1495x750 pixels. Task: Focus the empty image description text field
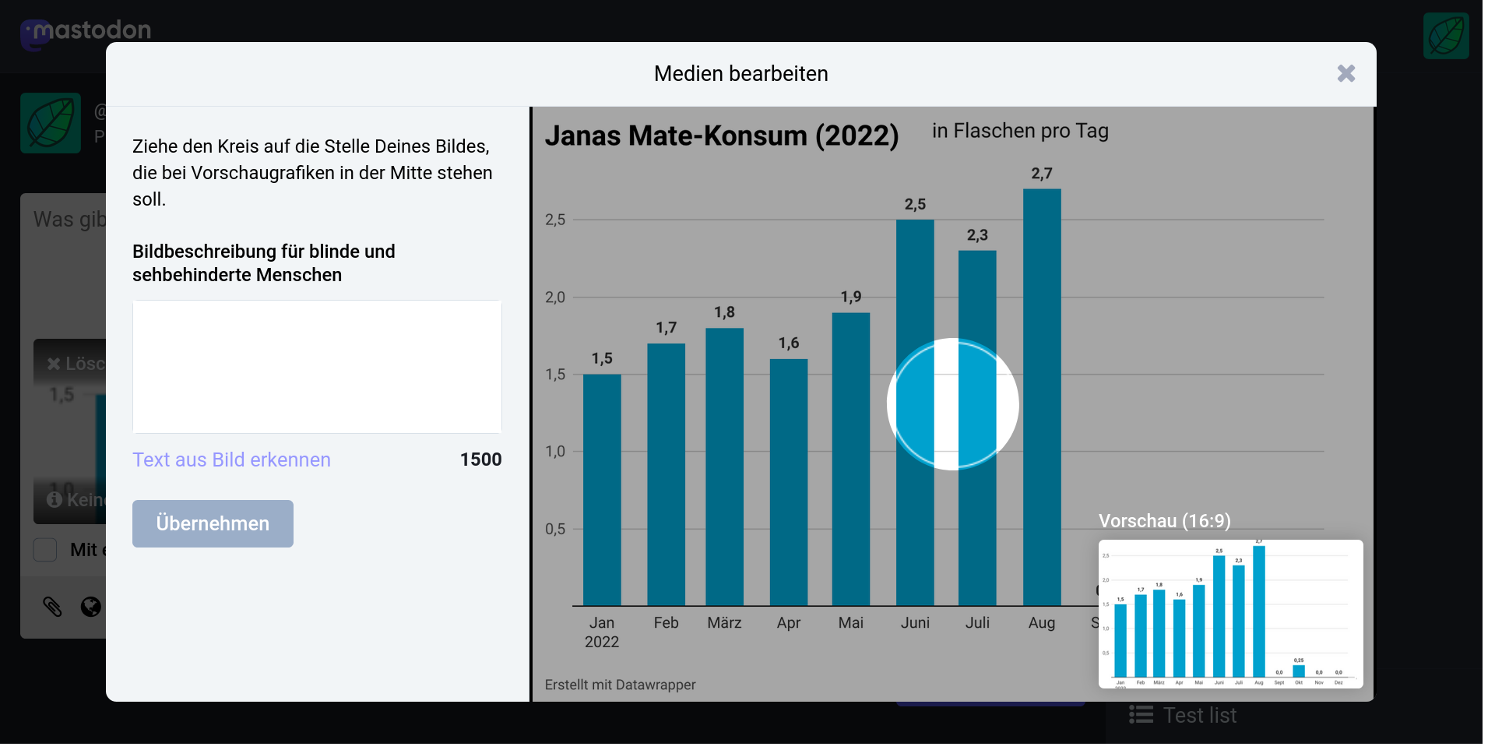(x=316, y=366)
